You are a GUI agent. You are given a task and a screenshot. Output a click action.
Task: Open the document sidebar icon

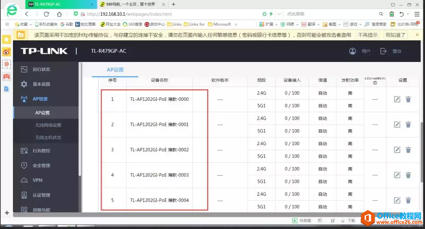pyautogui.click(x=7, y=89)
